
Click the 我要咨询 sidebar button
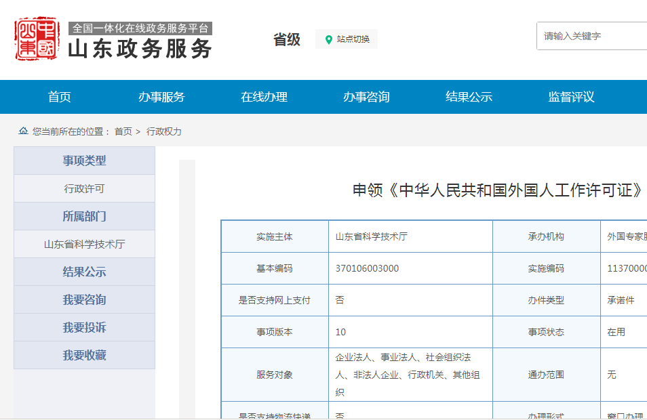click(x=84, y=300)
